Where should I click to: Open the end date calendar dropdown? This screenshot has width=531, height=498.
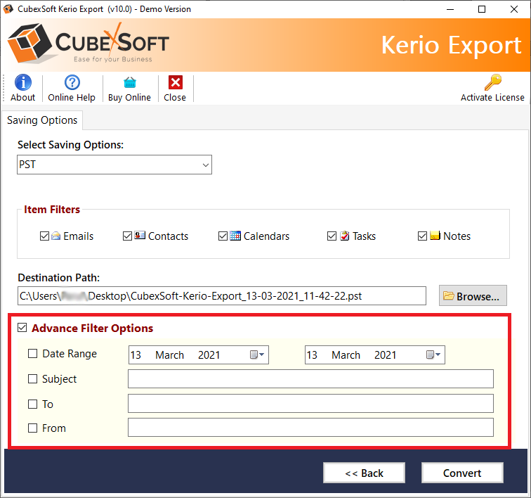[433, 355]
